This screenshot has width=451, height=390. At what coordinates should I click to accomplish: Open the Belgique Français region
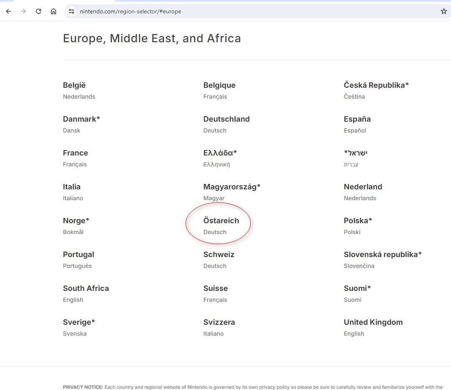click(x=219, y=90)
